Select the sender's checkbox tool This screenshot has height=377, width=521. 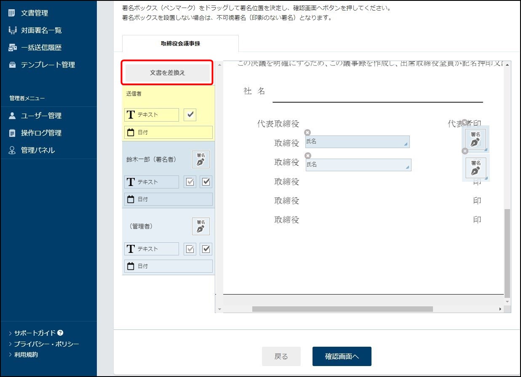[x=190, y=115]
